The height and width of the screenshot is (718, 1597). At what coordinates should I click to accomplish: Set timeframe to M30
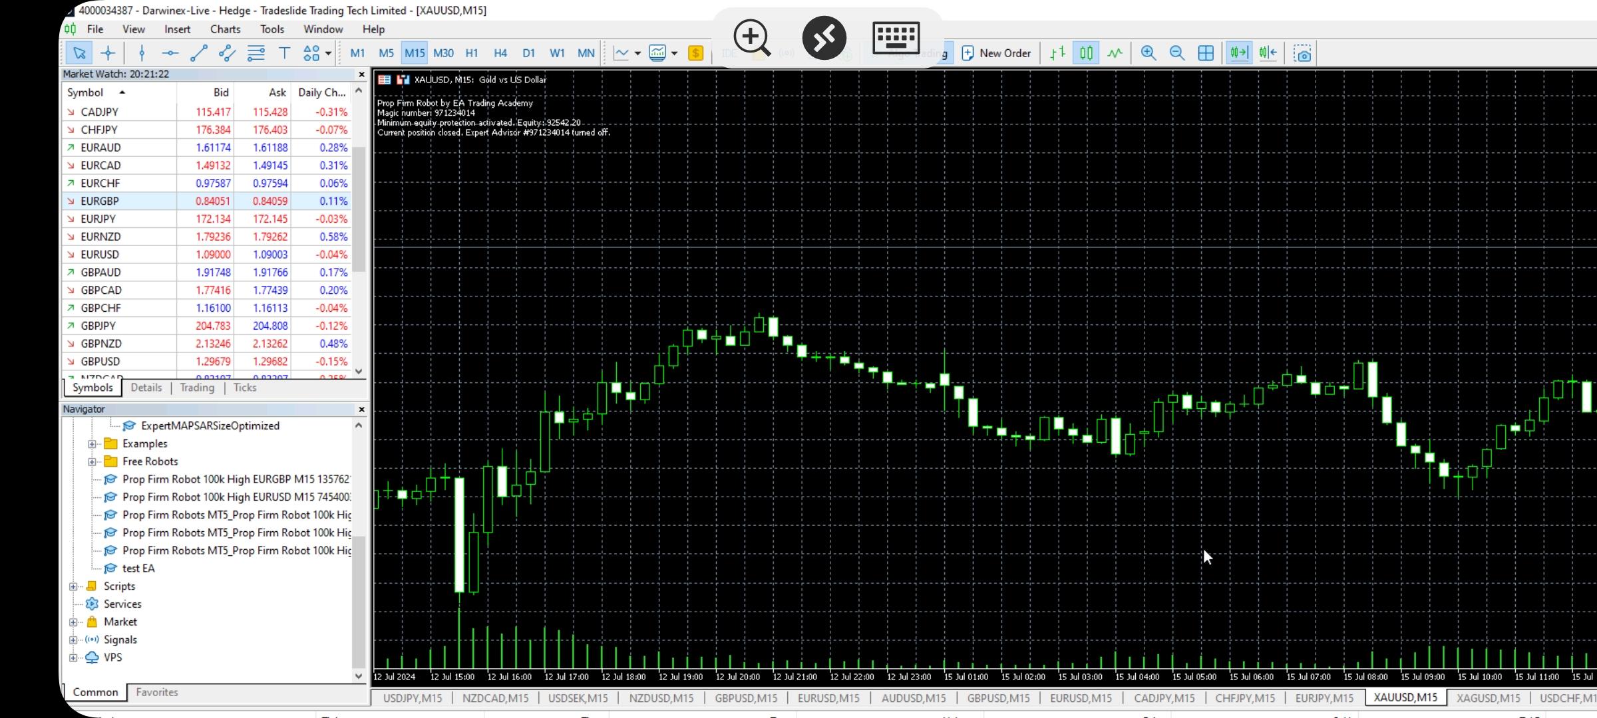(x=443, y=53)
